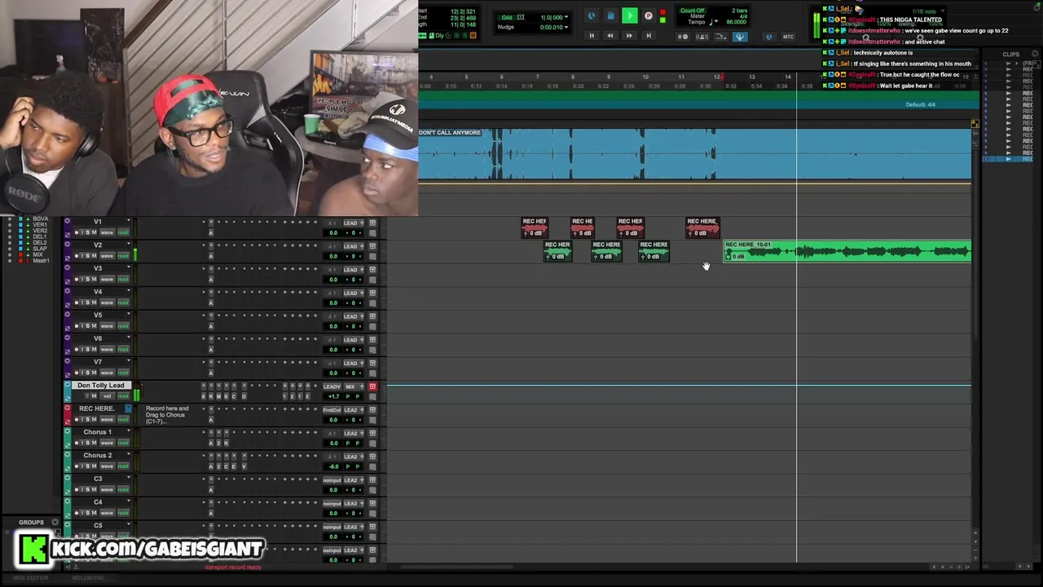Open Don Tolly Lead 'vol' view selector
This screenshot has width=1043, height=587.
point(107,396)
